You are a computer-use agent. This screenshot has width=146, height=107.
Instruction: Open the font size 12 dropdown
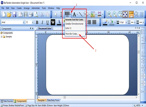(x=33, y=22)
